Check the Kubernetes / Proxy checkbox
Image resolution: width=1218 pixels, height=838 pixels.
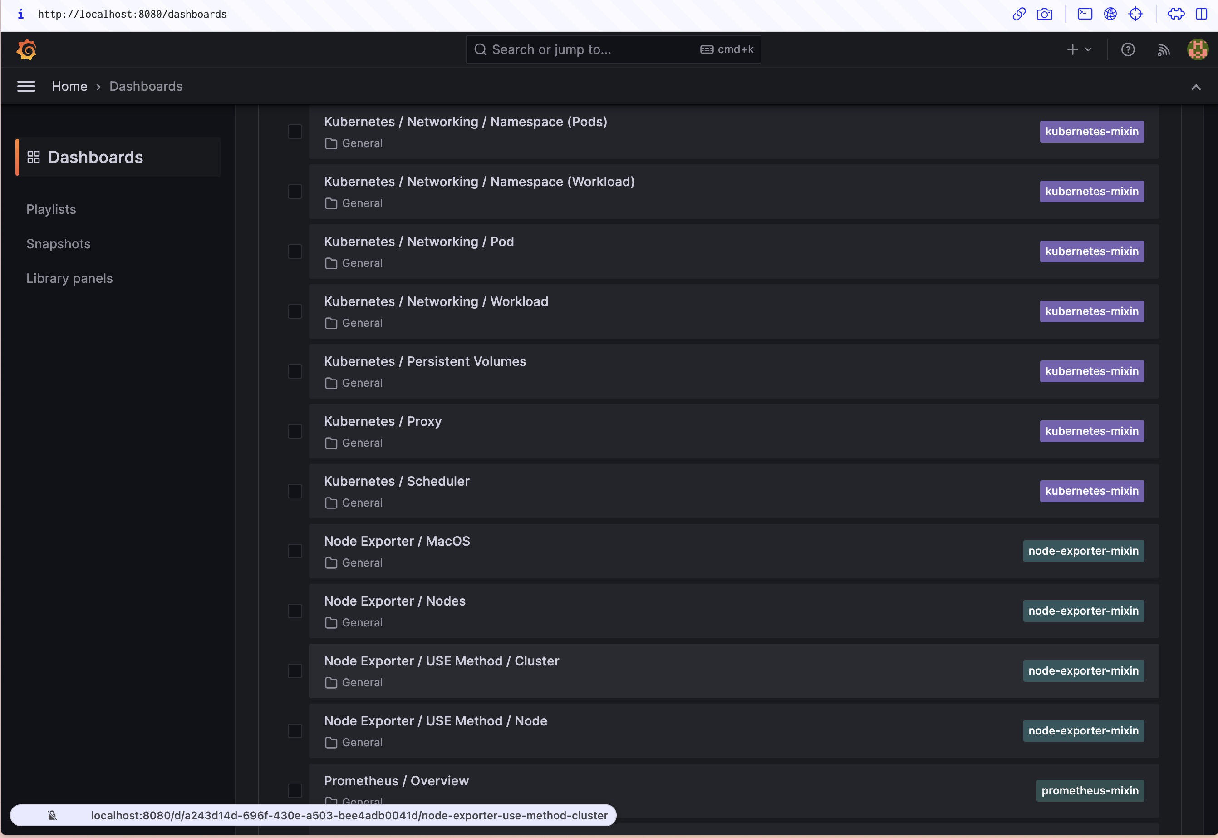click(295, 431)
